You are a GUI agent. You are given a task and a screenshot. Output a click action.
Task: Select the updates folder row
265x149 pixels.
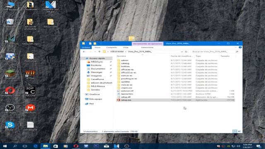tap(176, 82)
